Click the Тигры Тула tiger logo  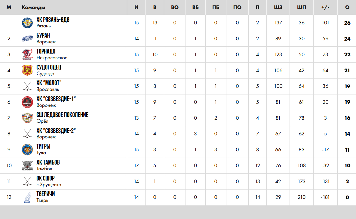click(x=27, y=150)
